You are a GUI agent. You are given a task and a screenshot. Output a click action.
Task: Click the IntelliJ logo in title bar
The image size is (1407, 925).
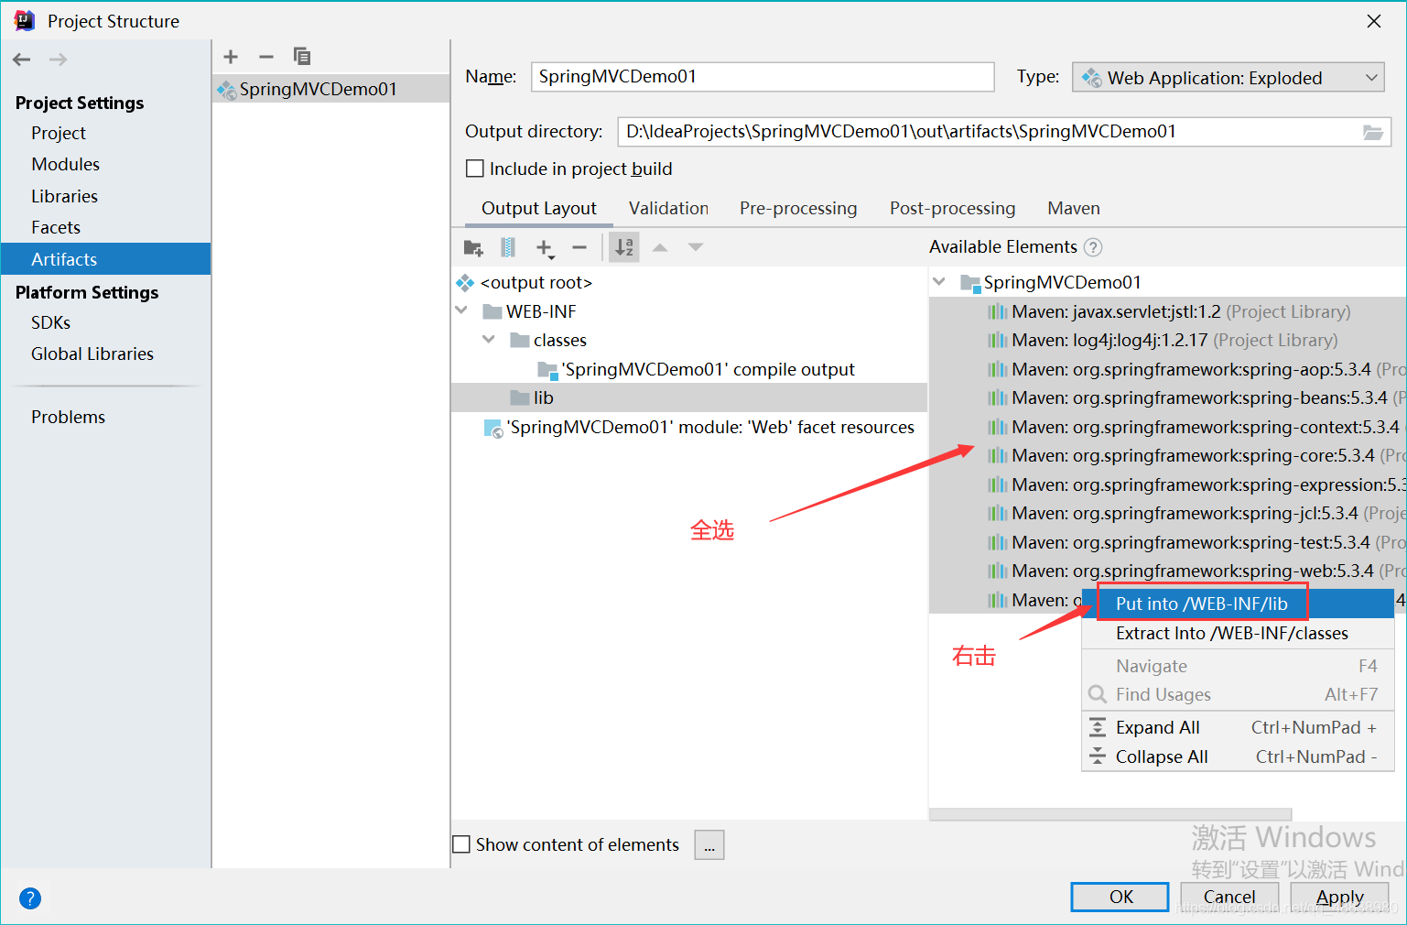(x=25, y=20)
